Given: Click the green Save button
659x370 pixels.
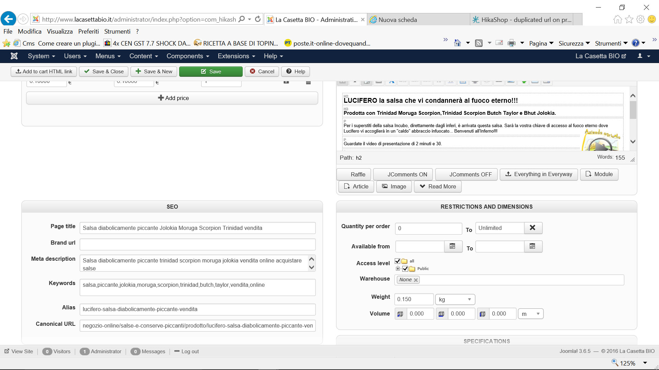Looking at the screenshot, I should tap(211, 71).
